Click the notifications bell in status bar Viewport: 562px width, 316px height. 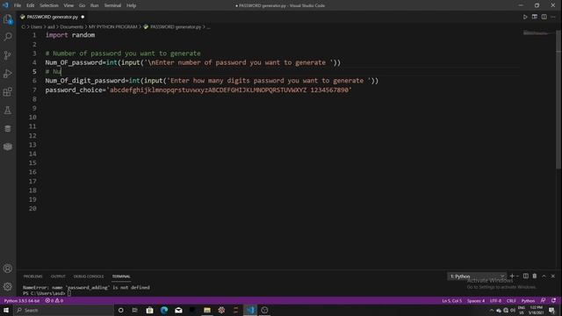(554, 300)
